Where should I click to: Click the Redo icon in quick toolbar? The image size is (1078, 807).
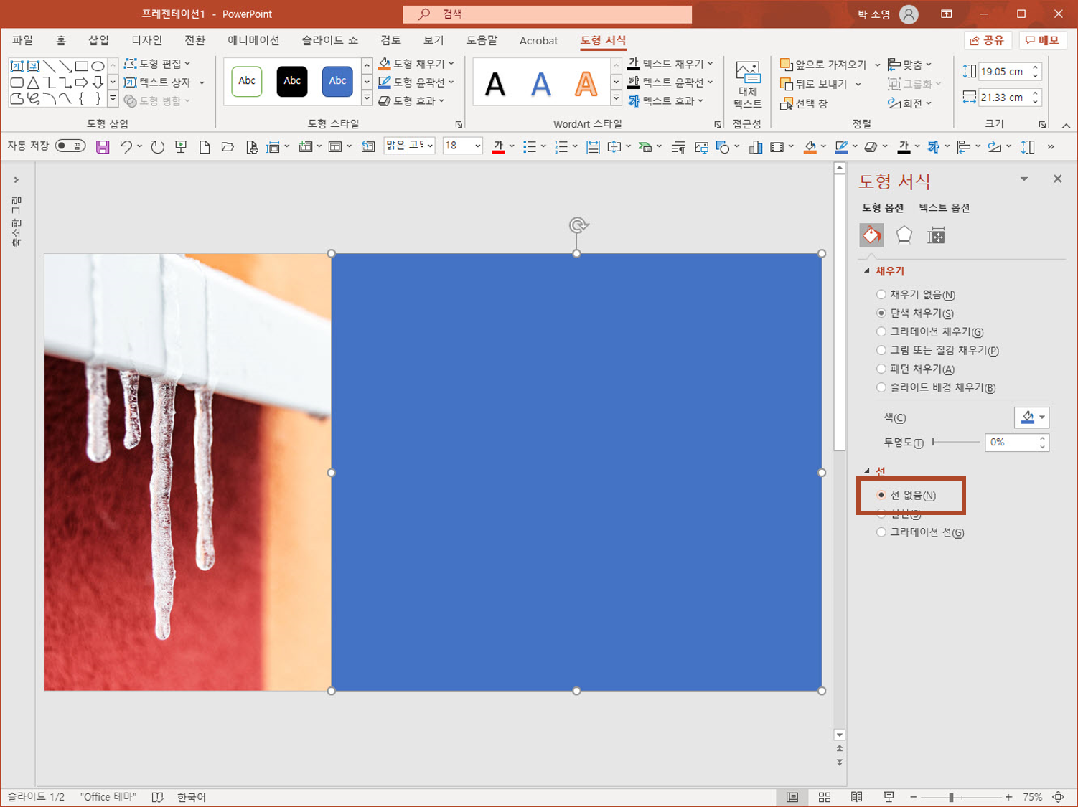pos(157,147)
